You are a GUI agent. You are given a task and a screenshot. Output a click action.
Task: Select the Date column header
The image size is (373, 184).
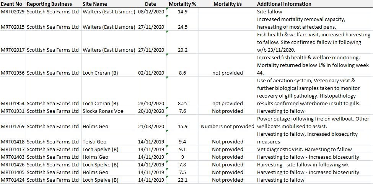coord(150,4)
